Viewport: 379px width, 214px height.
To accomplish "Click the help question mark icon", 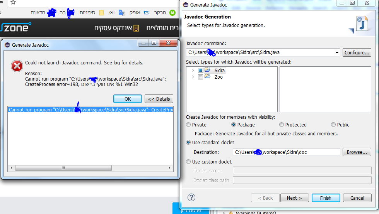I will [191, 197].
